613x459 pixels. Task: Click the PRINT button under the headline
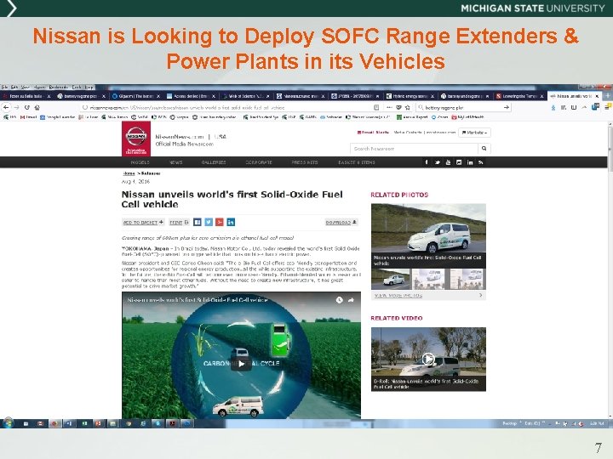(179, 223)
